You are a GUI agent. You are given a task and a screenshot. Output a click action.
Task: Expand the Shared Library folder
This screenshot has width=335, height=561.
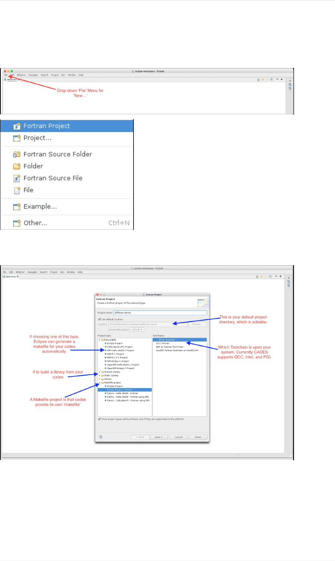coord(99,372)
